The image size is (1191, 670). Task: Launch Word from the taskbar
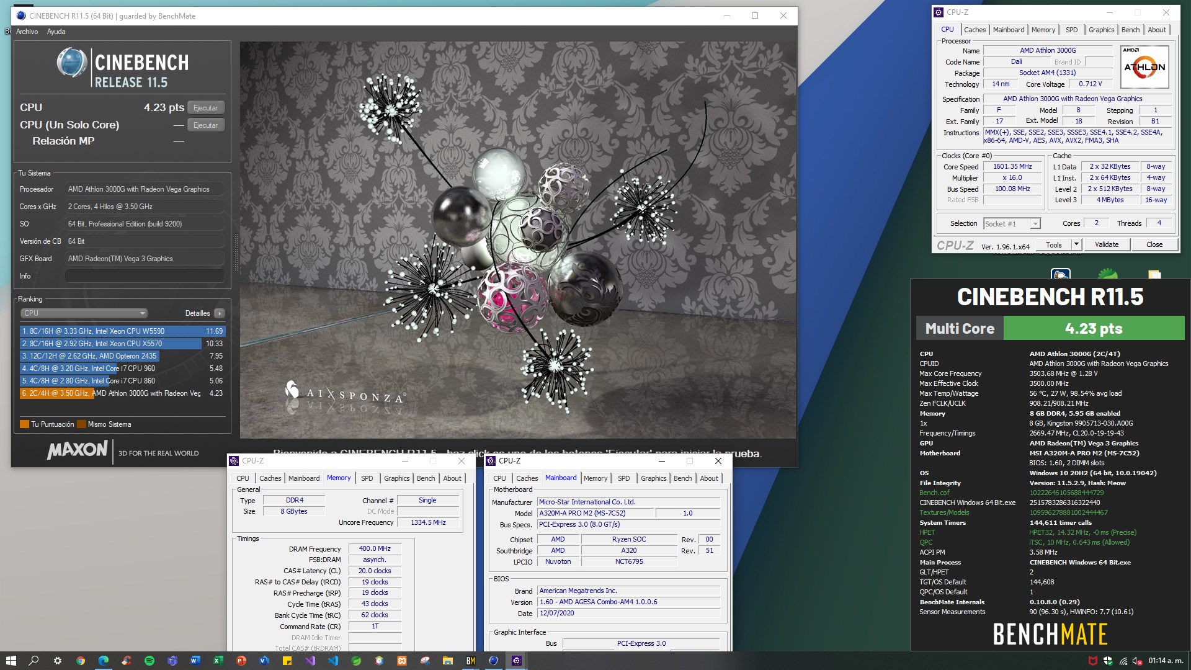point(195,661)
